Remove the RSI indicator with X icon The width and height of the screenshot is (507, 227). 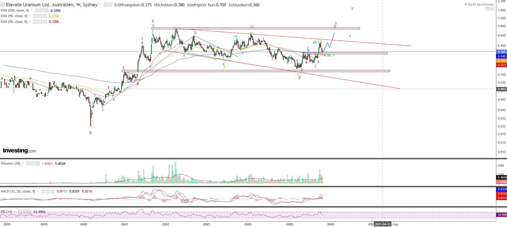click(x=29, y=212)
